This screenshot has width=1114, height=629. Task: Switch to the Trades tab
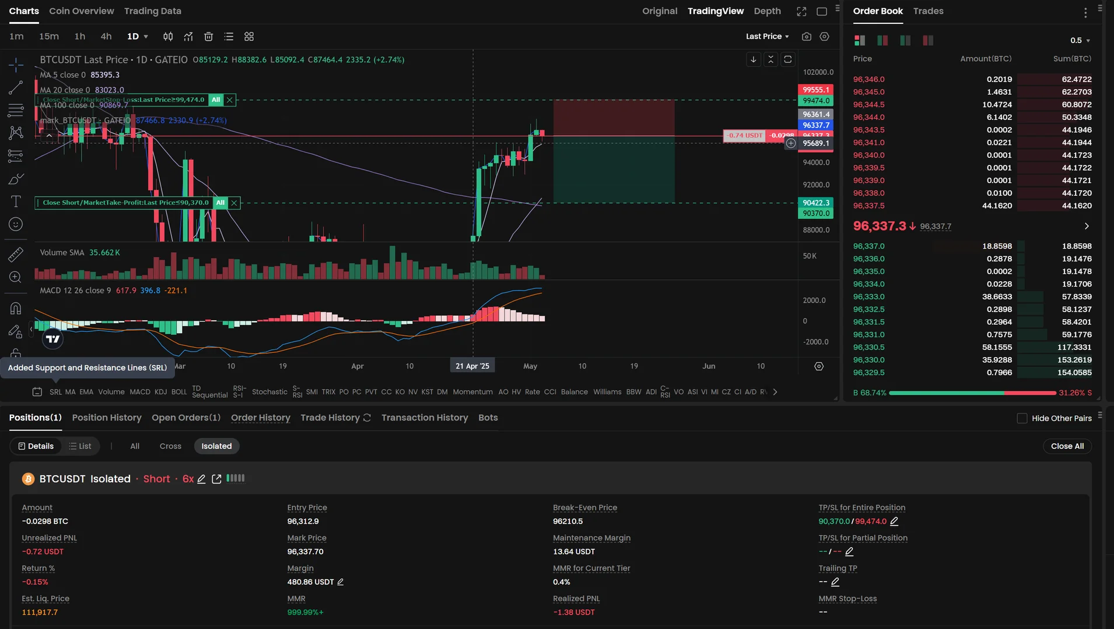(x=928, y=11)
